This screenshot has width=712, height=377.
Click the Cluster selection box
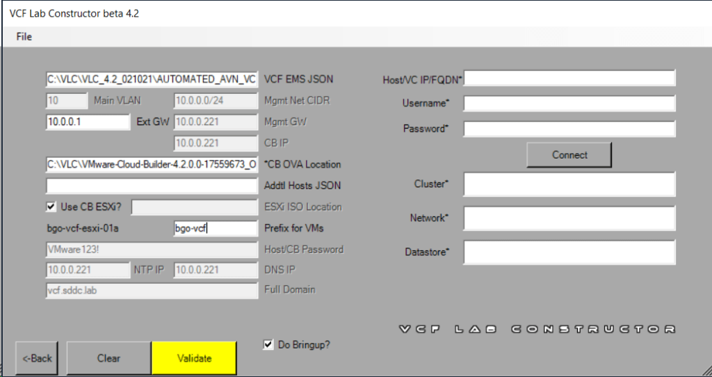tap(569, 185)
